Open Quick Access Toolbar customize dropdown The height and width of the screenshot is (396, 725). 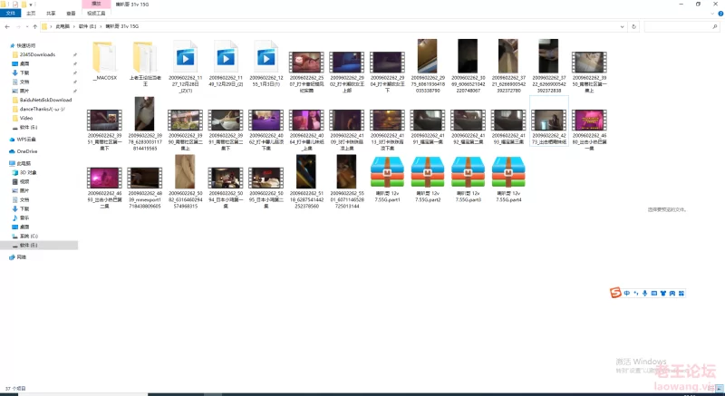31,5
